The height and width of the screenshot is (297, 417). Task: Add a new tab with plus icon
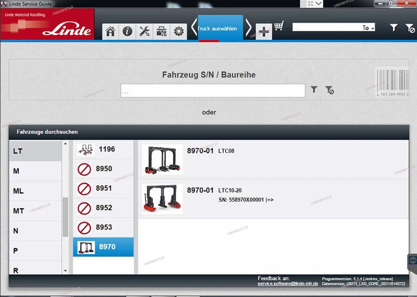coord(264,32)
